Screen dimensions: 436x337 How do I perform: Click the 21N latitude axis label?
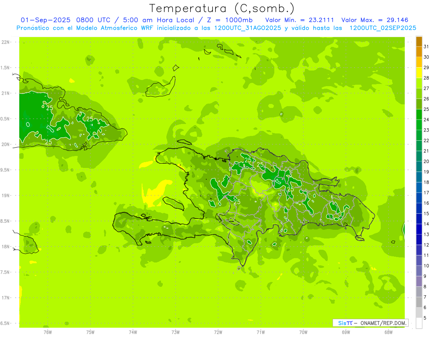6,93
